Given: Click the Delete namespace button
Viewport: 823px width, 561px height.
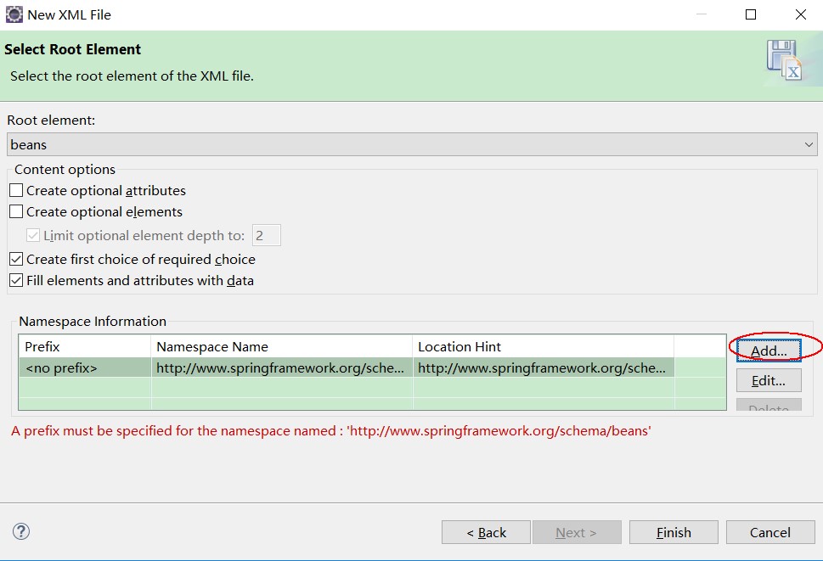Looking at the screenshot, I should [x=769, y=405].
